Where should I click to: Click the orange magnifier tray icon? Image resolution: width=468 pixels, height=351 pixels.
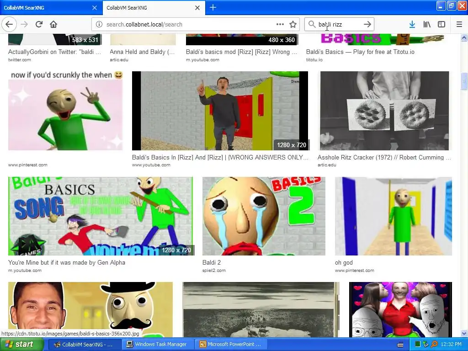pyautogui.click(x=434, y=345)
